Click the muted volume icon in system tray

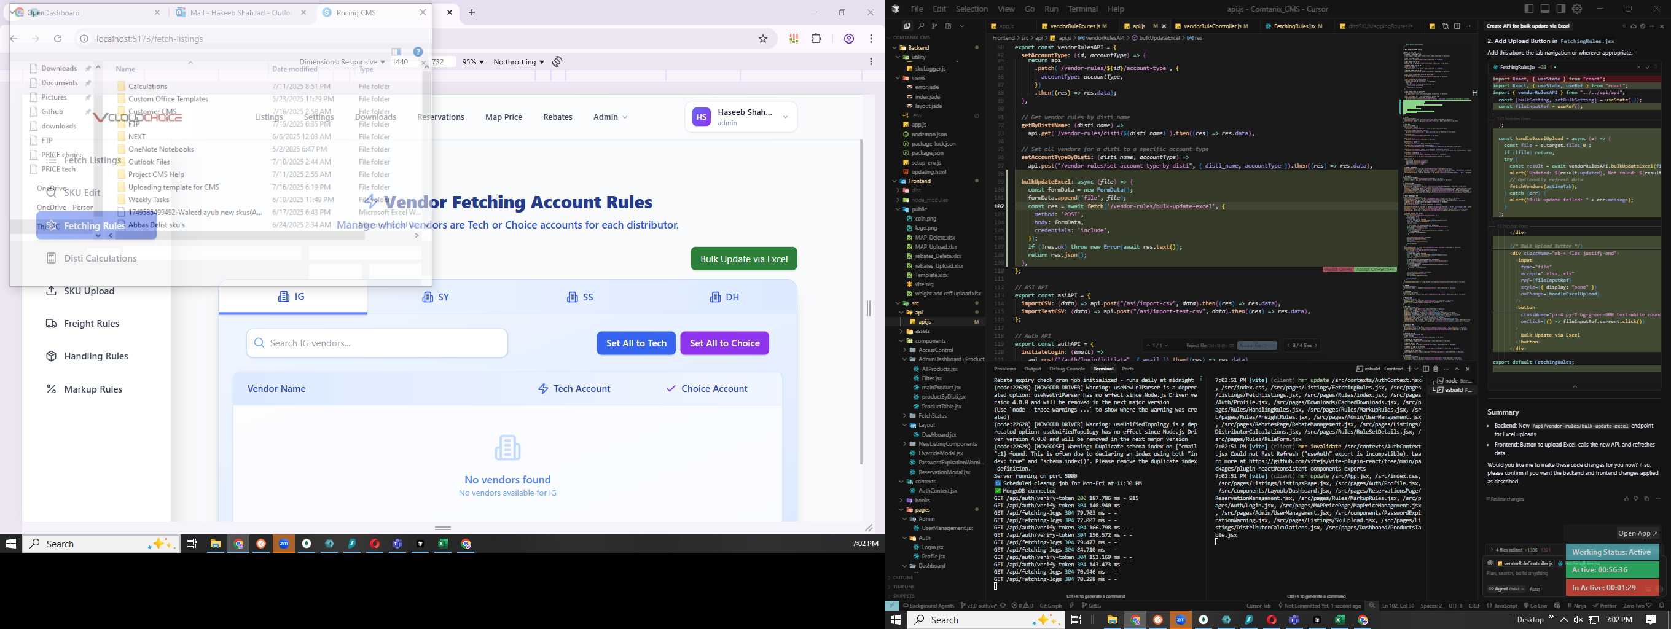tap(1578, 620)
